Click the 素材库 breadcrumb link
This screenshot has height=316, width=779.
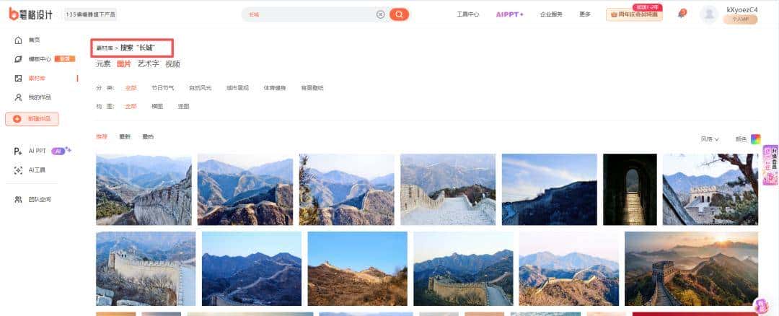click(x=105, y=48)
